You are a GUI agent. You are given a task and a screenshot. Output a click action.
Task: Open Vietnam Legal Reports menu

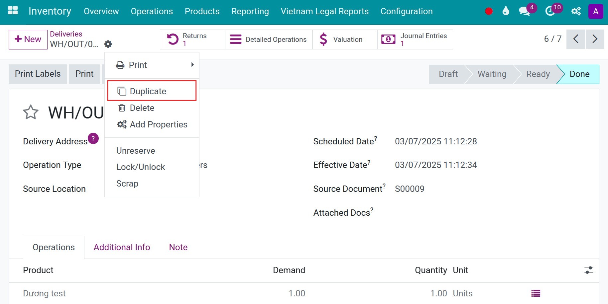tap(324, 11)
